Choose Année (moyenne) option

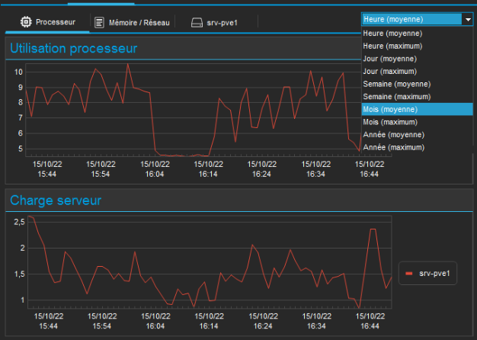pyautogui.click(x=417, y=134)
